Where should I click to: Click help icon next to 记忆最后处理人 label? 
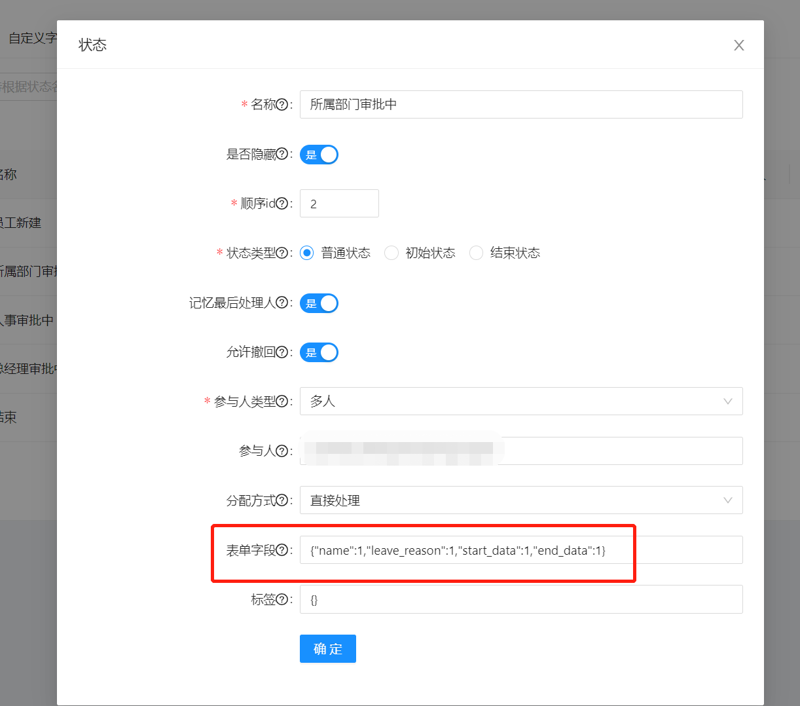pos(282,303)
